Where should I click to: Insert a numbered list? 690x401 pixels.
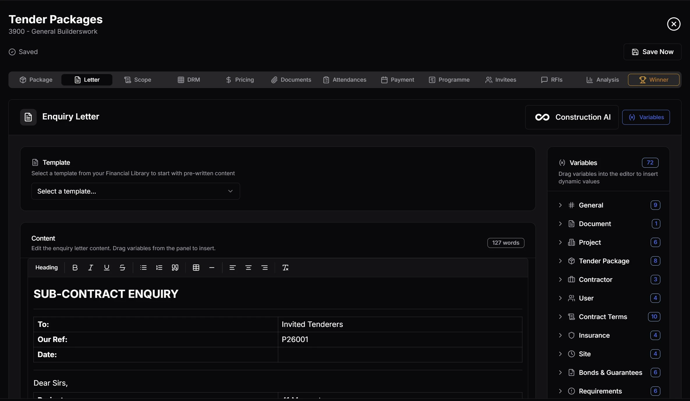pyautogui.click(x=159, y=268)
